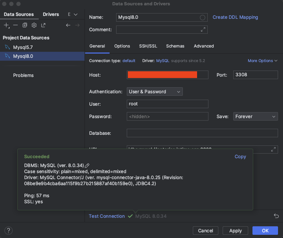Screen dimensions: 283x238
Task: Expand the URL field with arrows icon
Action: click(273, 149)
